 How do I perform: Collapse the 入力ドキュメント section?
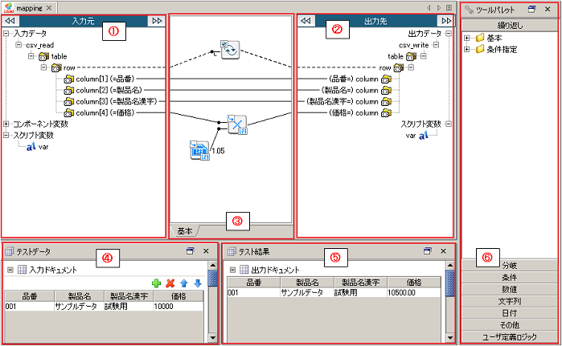(x=10, y=271)
